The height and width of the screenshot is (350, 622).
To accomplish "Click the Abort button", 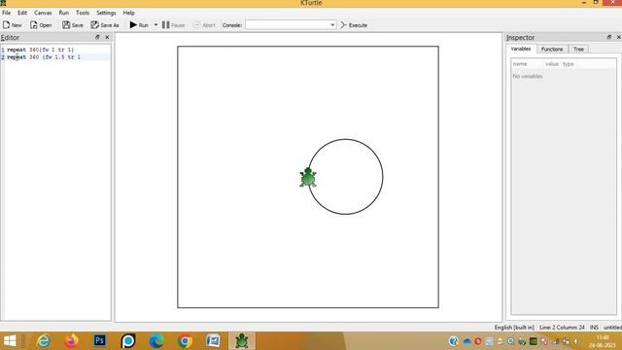I will 204,25.
